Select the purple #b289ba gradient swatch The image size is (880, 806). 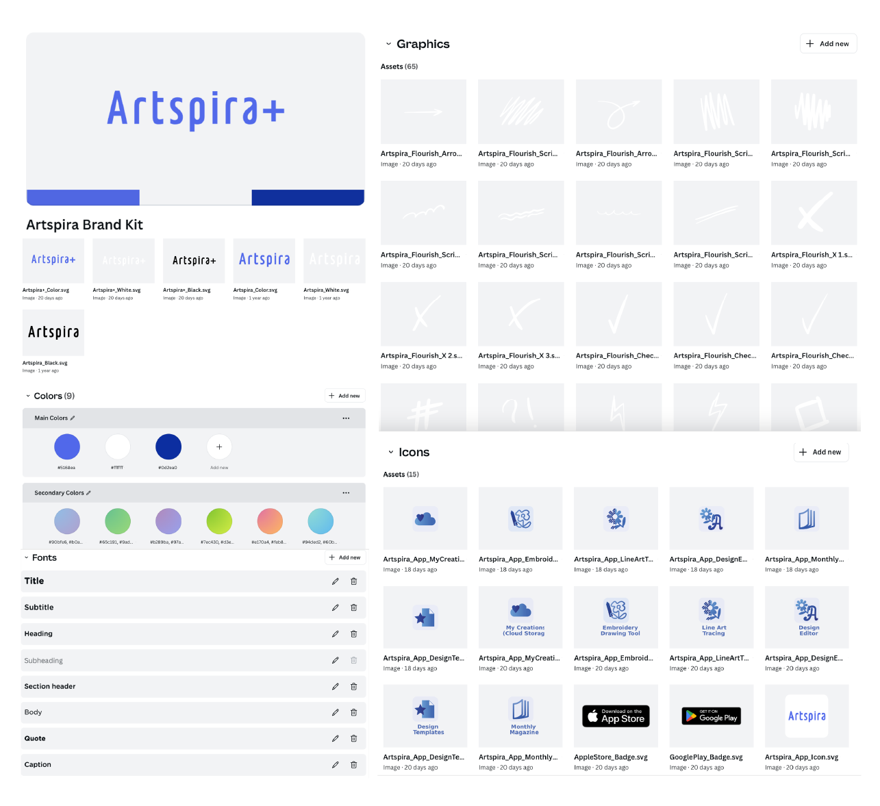click(168, 521)
